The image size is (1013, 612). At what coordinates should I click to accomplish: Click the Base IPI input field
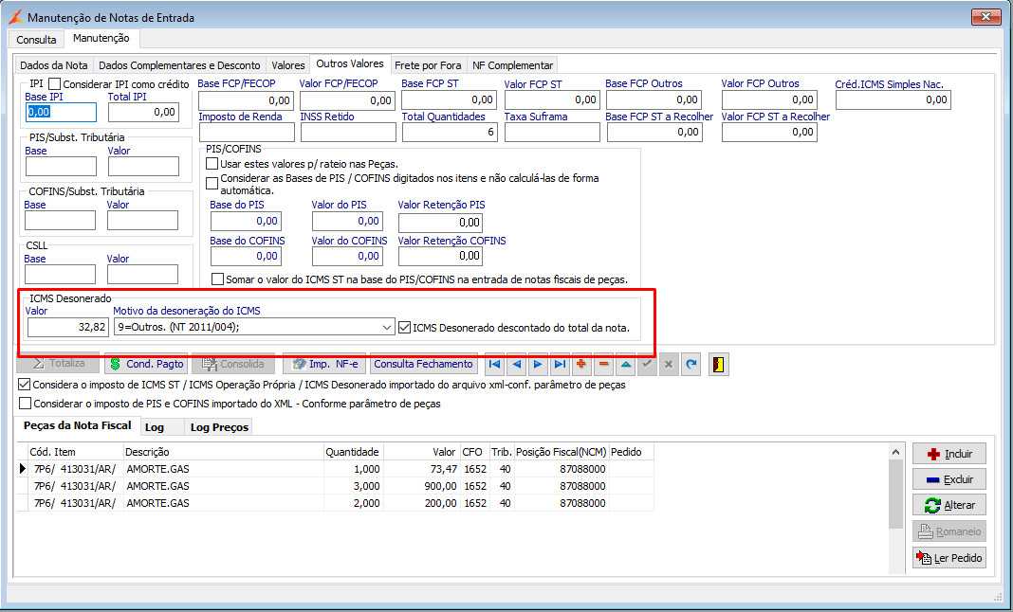point(61,113)
